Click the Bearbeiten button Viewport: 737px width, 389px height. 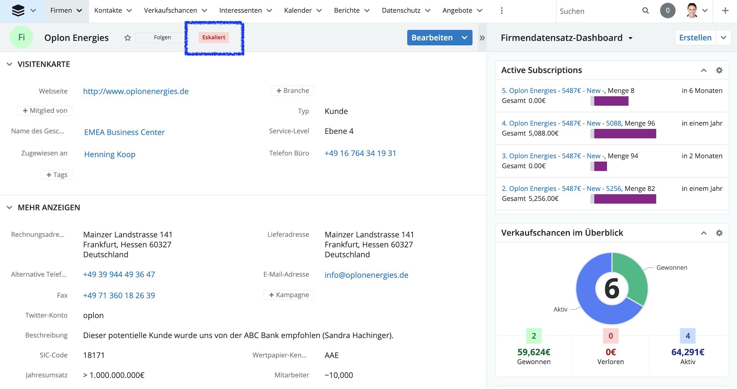(x=432, y=38)
